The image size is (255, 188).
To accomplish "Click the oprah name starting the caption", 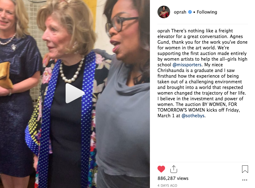I will click(163, 31).
